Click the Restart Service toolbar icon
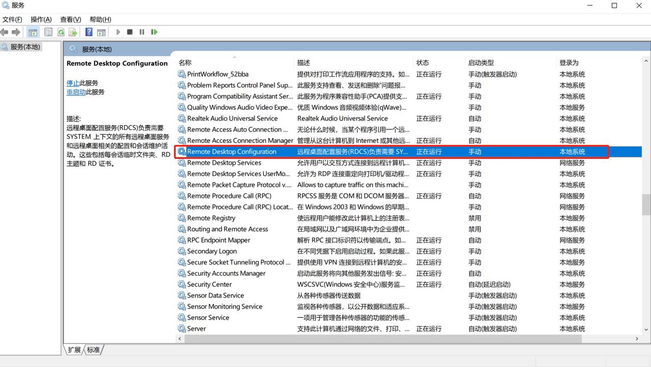This screenshot has height=367, width=651. tap(154, 32)
